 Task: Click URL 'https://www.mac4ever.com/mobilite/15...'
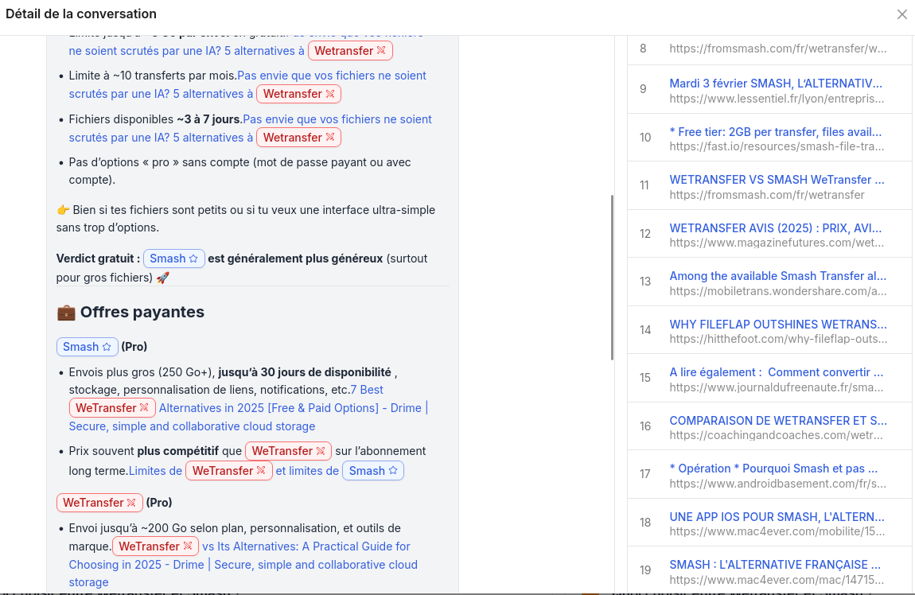[777, 531]
